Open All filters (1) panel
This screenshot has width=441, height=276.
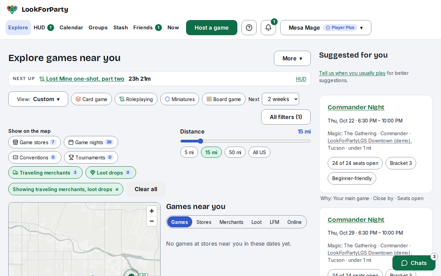pyautogui.click(x=286, y=117)
